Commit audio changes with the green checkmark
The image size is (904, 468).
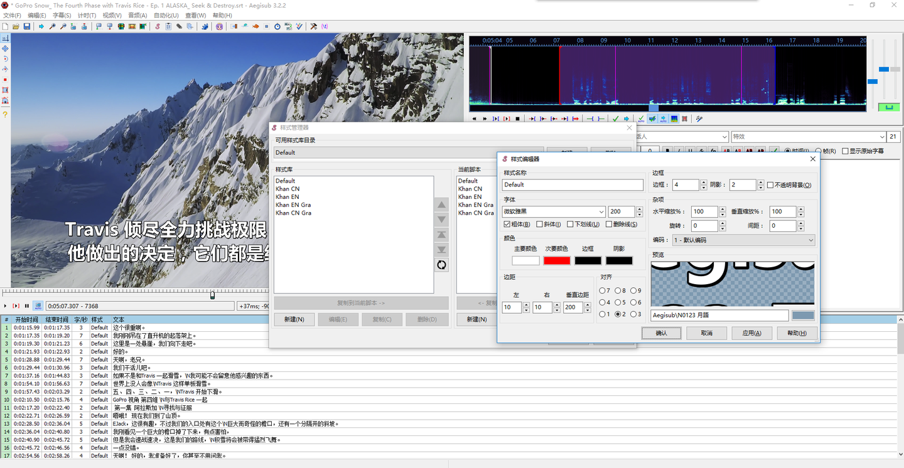coord(615,119)
